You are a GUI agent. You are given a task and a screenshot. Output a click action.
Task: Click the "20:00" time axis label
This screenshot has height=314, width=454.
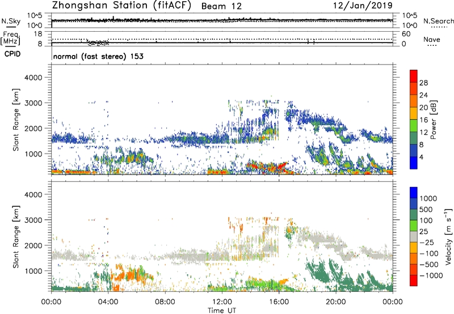[x=336, y=302]
